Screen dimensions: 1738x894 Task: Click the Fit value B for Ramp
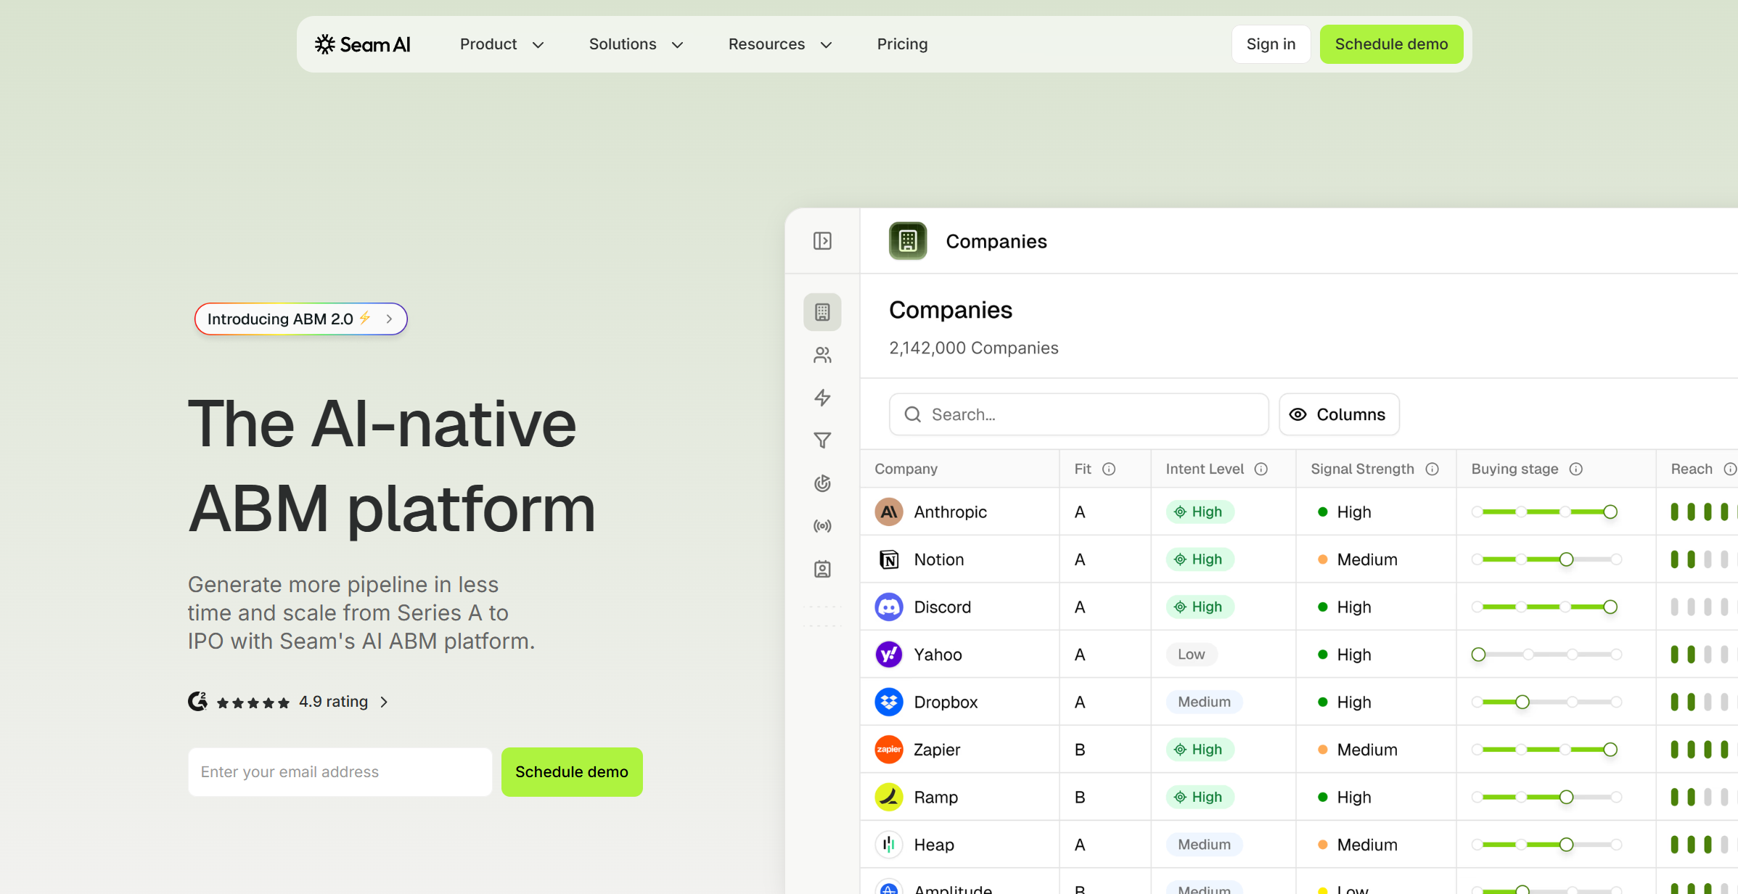click(1080, 797)
